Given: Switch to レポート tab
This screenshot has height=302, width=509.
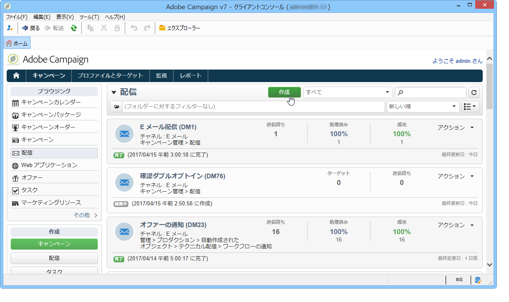Looking at the screenshot, I should point(191,75).
